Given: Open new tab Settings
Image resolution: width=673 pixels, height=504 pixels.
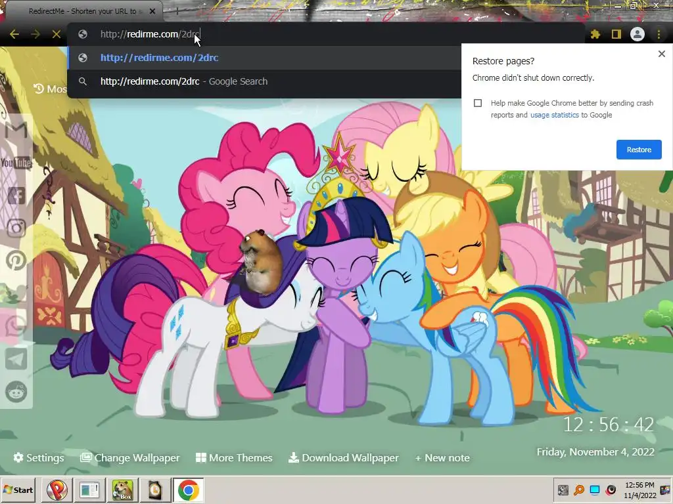Looking at the screenshot, I should point(39,457).
